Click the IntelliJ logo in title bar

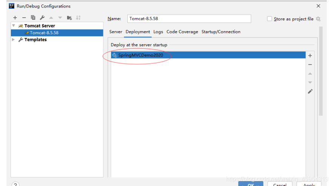tap(11, 6)
